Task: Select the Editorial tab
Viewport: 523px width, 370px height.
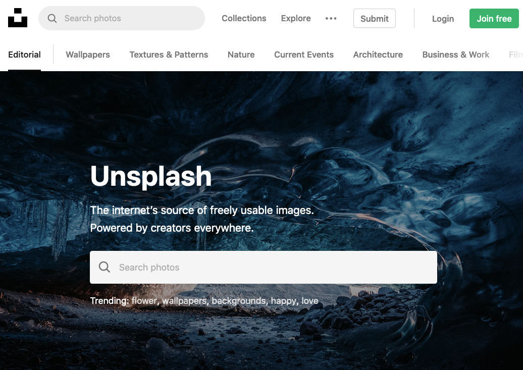Action: [x=24, y=55]
